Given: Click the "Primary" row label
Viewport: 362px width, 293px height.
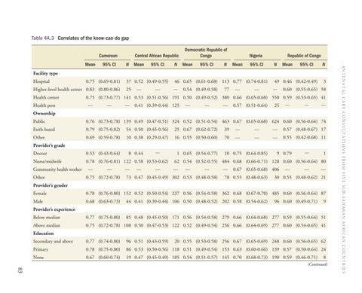Looking at the screenshot, I should (41, 249).
